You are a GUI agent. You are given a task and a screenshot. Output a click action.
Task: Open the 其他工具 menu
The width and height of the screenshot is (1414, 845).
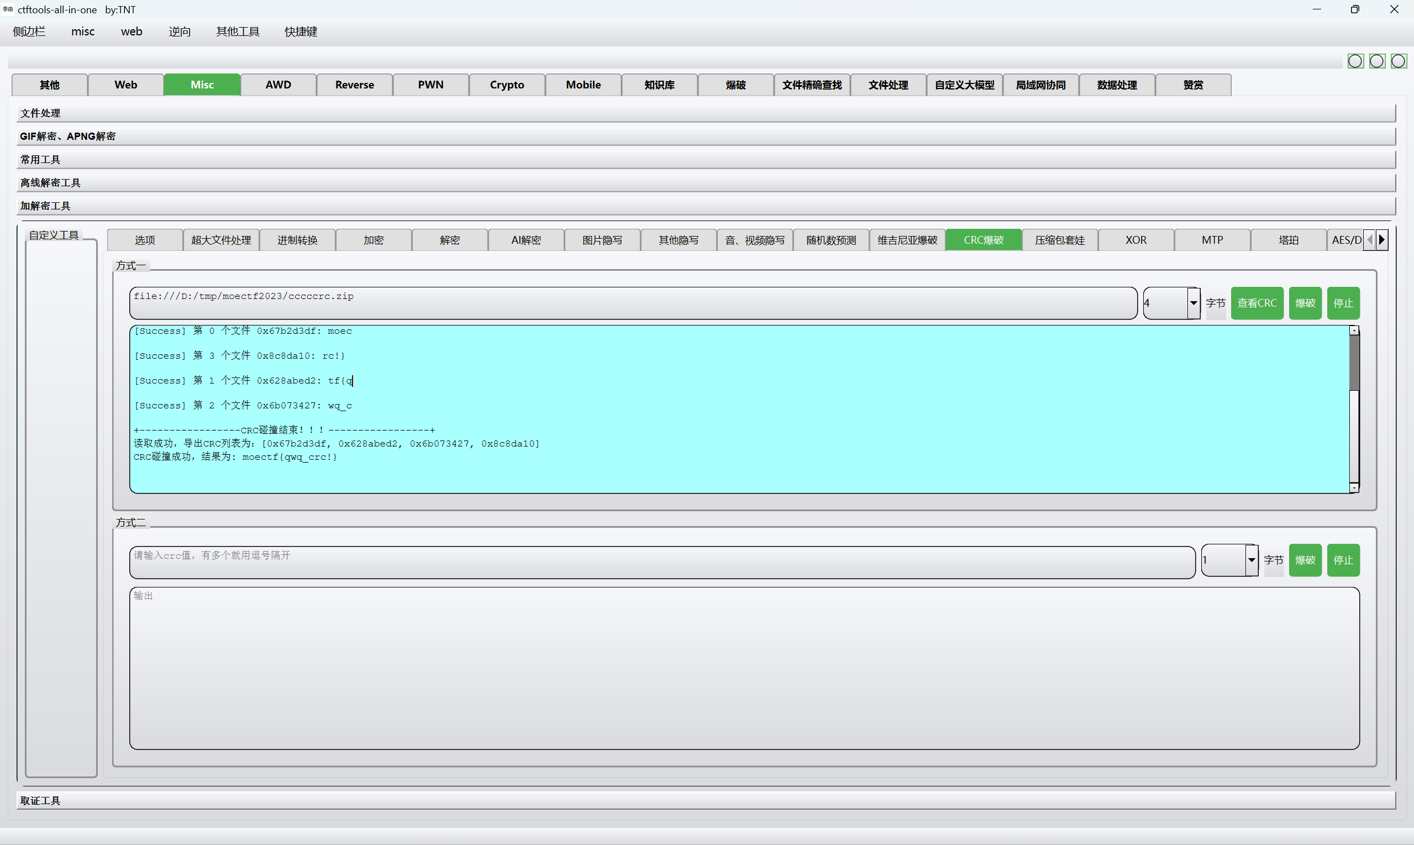click(x=238, y=32)
